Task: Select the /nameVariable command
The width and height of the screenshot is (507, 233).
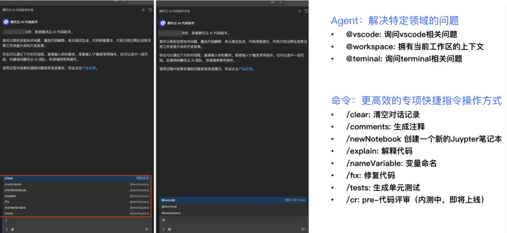Action: (x=77, y=208)
